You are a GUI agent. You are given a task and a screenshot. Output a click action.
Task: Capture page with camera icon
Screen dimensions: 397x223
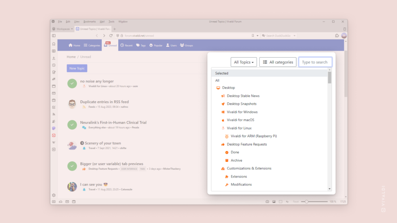pyautogui.click(x=267, y=202)
